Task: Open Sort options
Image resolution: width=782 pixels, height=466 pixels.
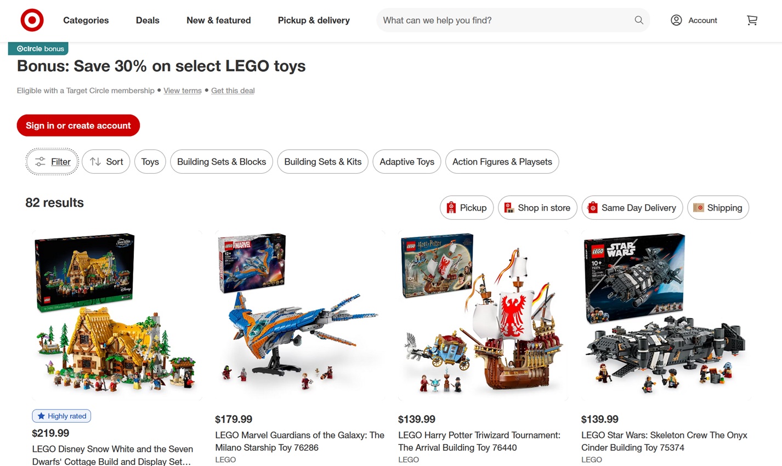Action: (106, 162)
